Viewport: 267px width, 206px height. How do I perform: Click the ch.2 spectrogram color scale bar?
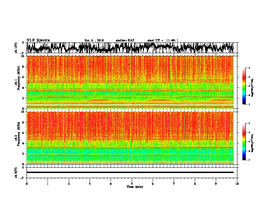click(x=244, y=142)
